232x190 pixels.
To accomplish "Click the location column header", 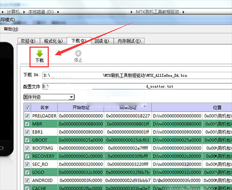I will (192, 108).
